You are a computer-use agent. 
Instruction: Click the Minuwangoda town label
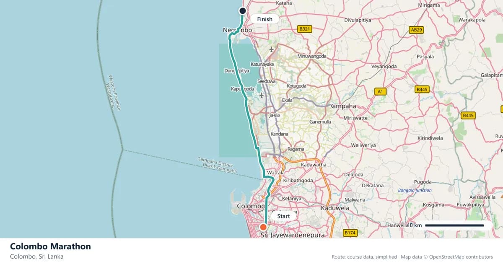click(x=311, y=56)
